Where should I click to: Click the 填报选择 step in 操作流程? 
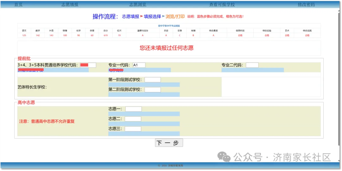point(152,16)
